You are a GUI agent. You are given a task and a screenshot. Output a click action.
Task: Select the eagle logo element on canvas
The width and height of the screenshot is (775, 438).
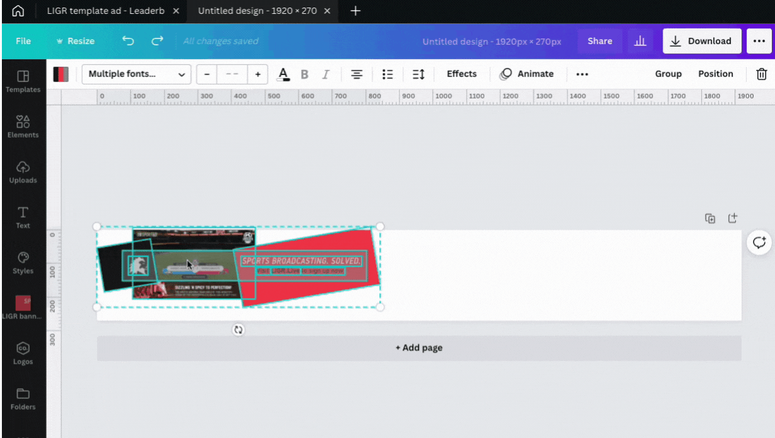[x=138, y=266]
